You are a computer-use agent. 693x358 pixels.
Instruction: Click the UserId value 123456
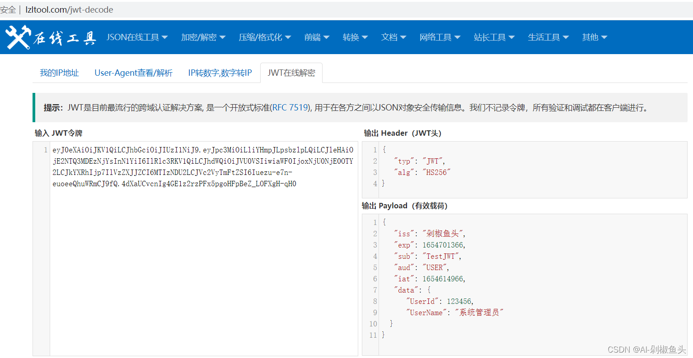click(x=459, y=301)
